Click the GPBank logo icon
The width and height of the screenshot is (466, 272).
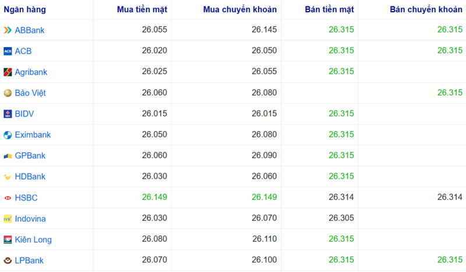[8, 156]
